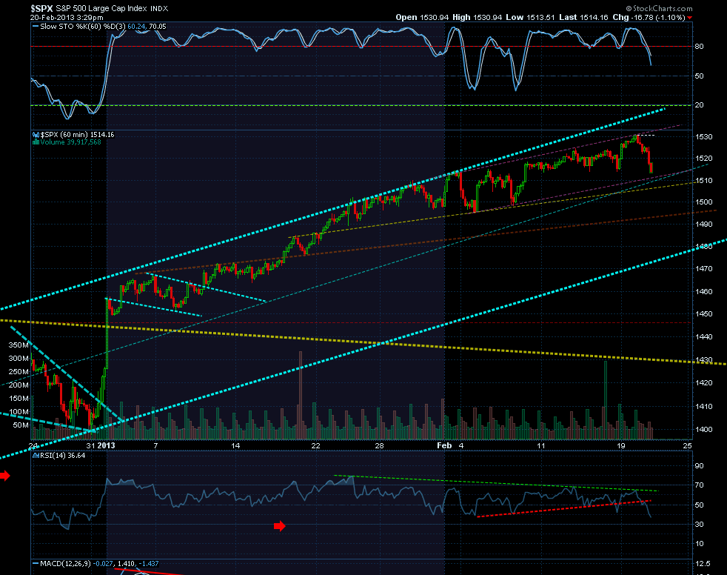The height and width of the screenshot is (575, 727).
Task: Click the 'Volume 39,917,568' legend
Action: click(x=70, y=142)
